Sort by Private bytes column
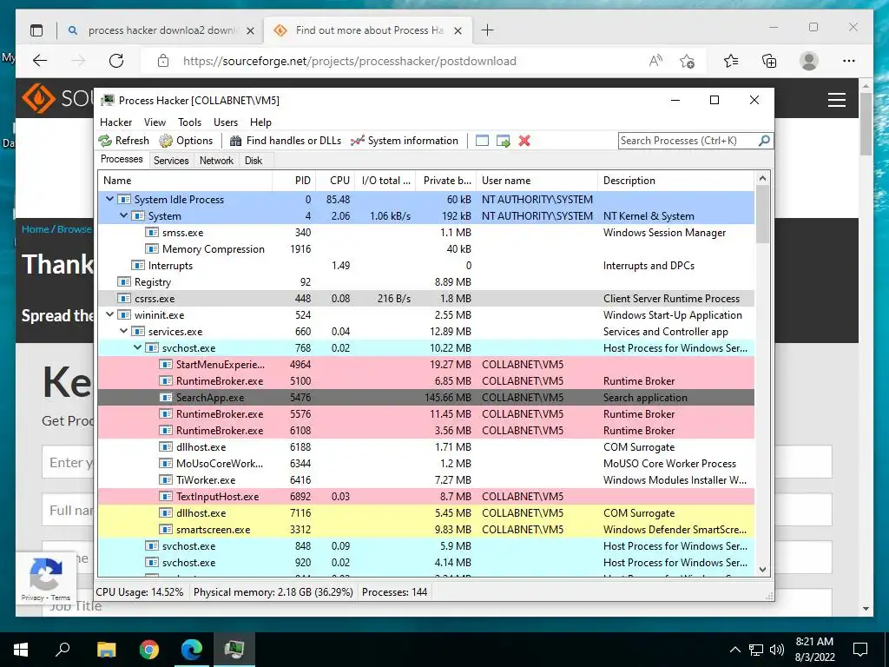The width and height of the screenshot is (889, 667). 444,181
